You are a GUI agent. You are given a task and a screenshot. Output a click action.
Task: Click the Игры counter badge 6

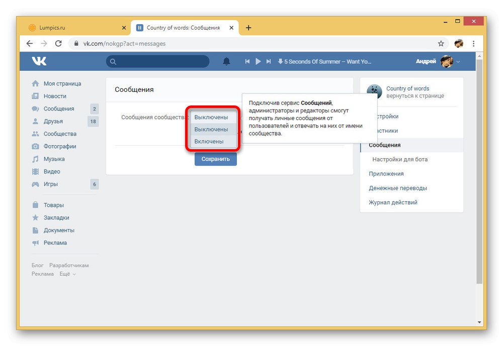pyautogui.click(x=95, y=184)
